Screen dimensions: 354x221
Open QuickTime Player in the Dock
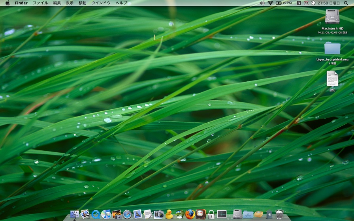coord(96,214)
